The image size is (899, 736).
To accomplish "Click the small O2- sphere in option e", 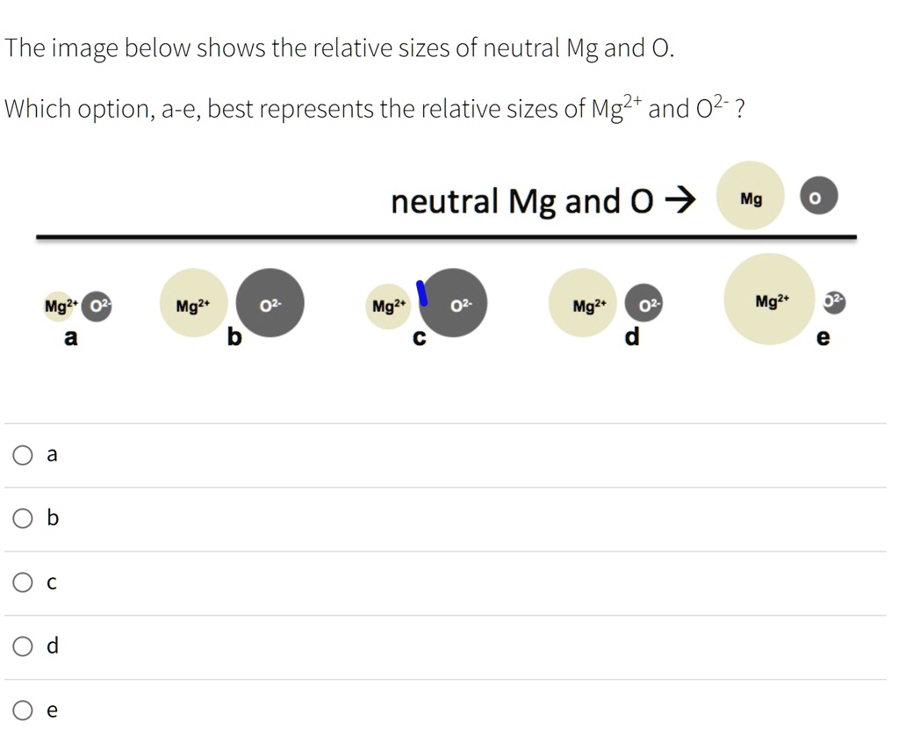I will click(x=832, y=302).
